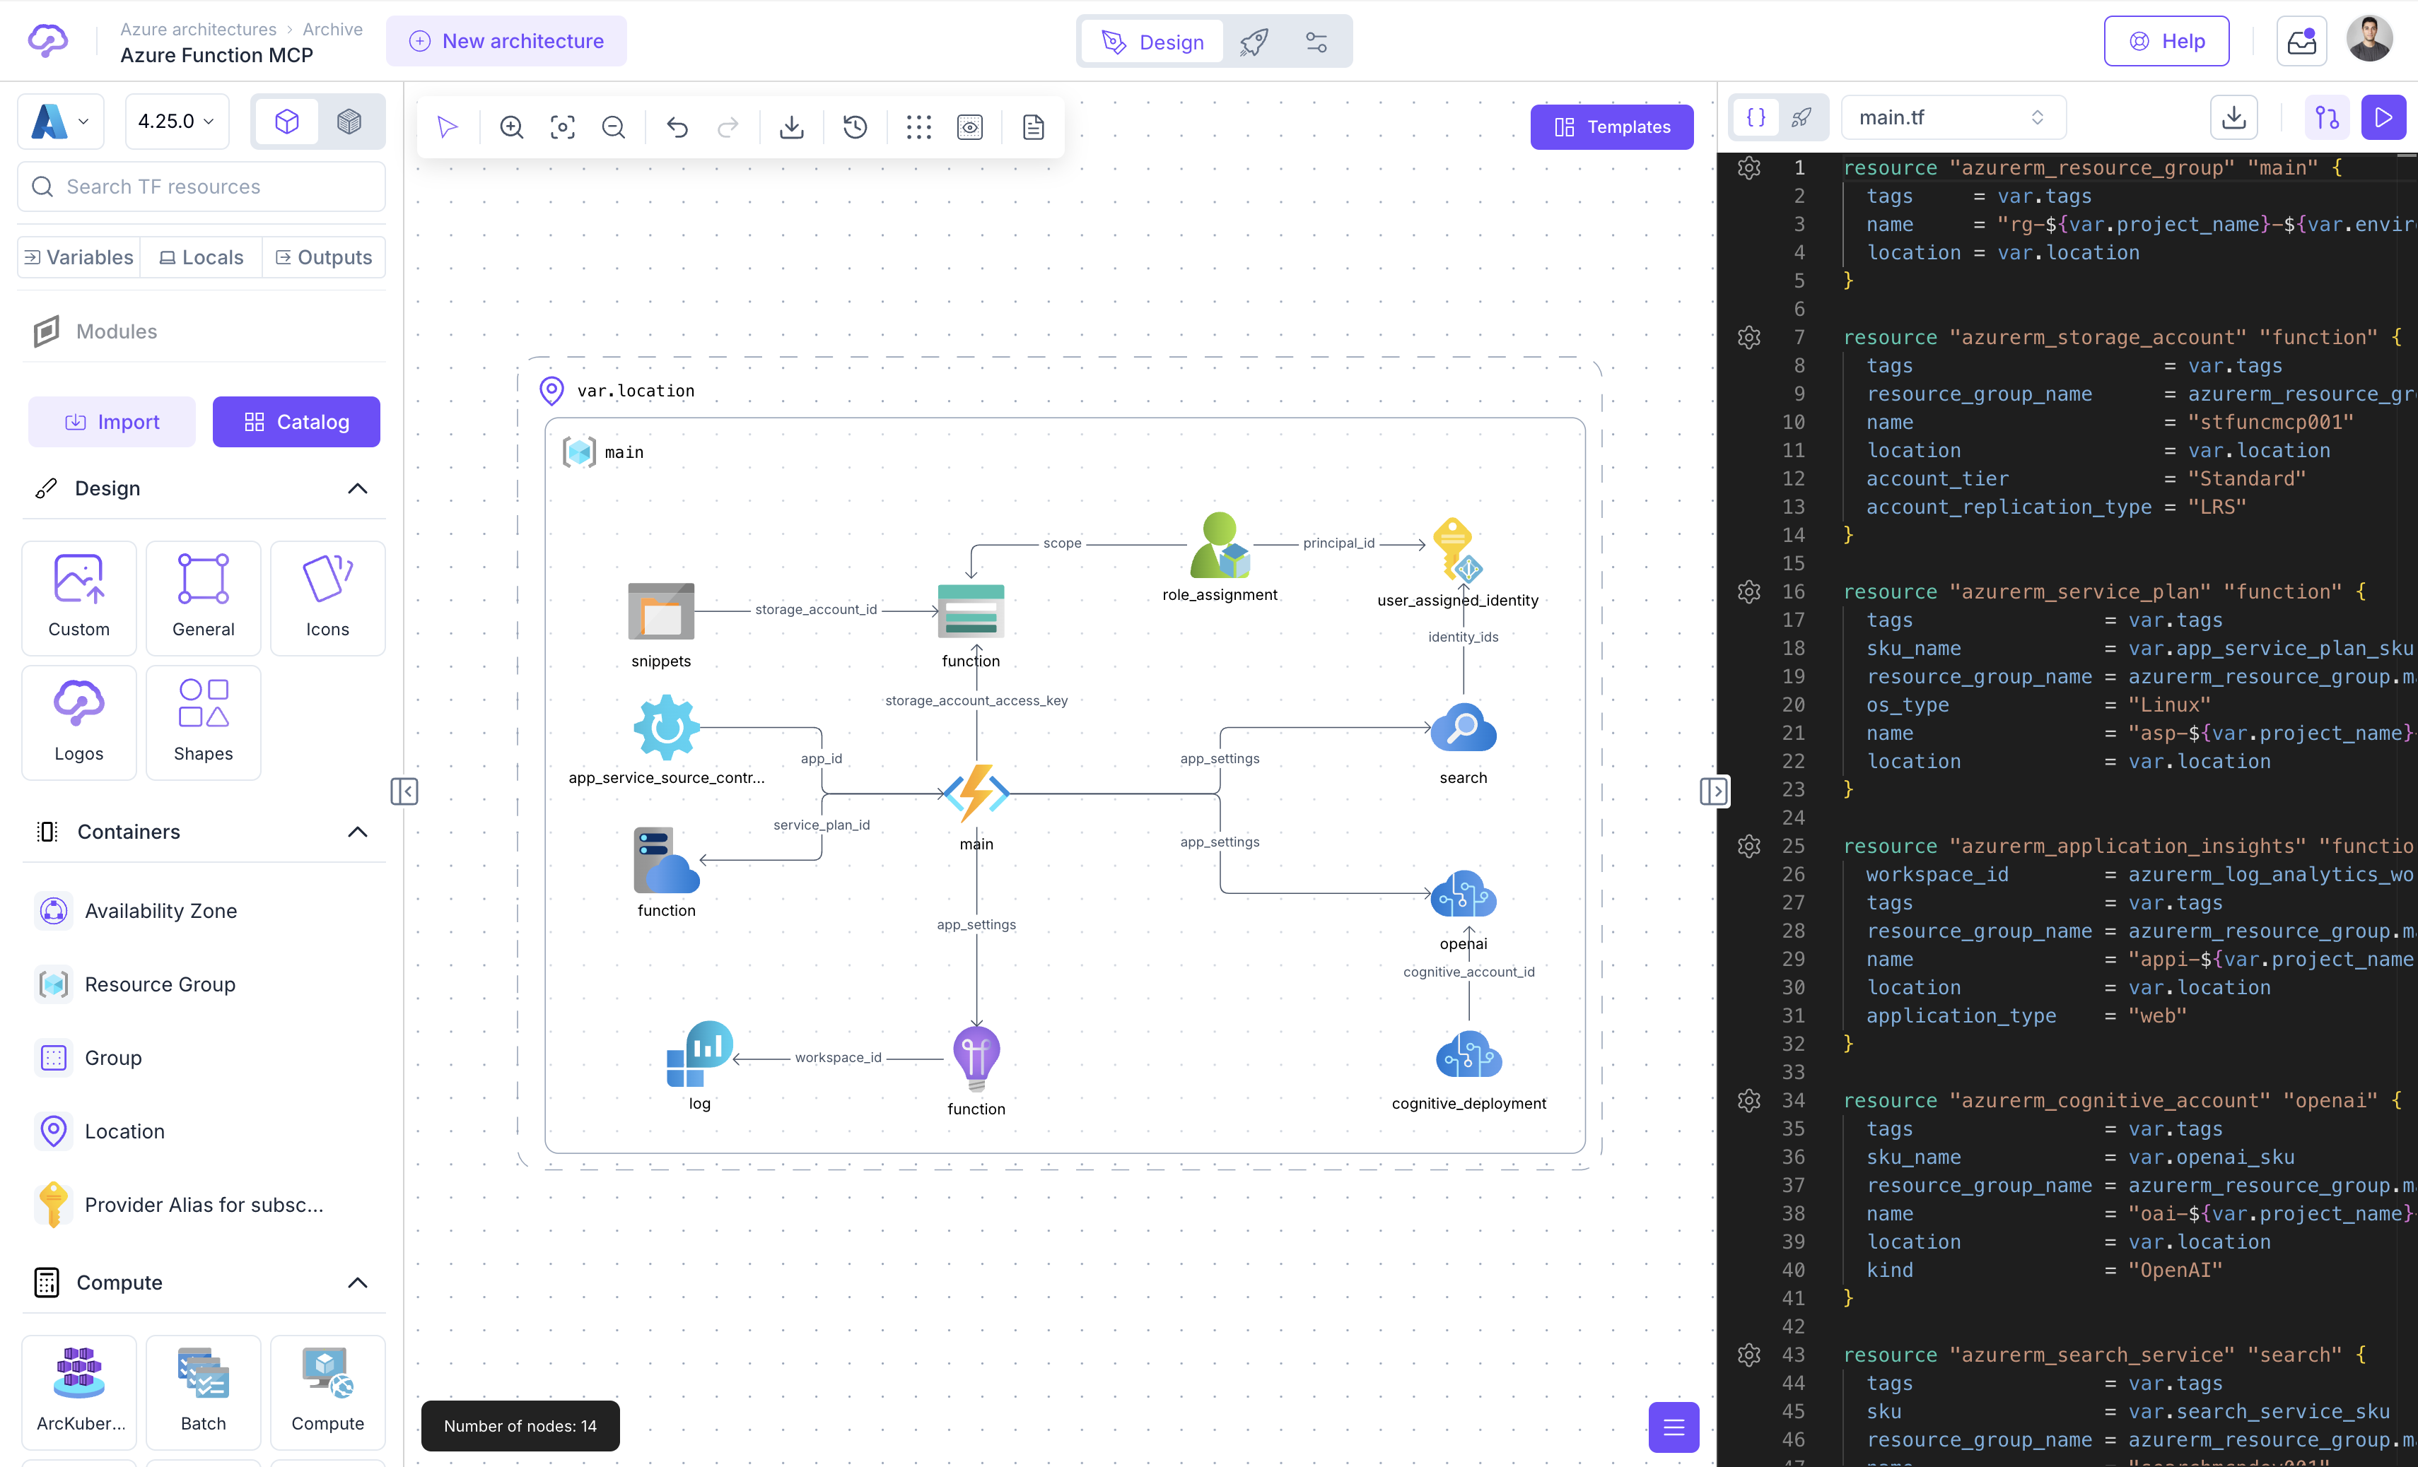Zoom in on the canvas
This screenshot has height=1467, width=2418.
pos(511,126)
